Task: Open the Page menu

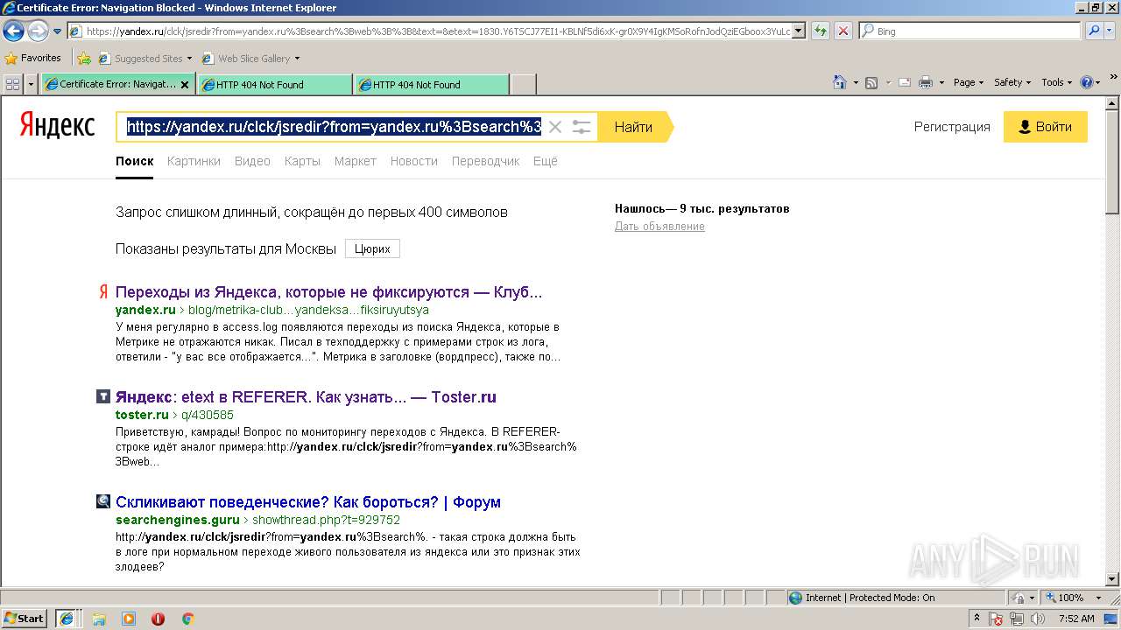Action: (968, 82)
